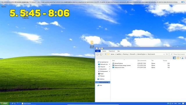
Task: Open the green start button
Action: click(4, 104)
